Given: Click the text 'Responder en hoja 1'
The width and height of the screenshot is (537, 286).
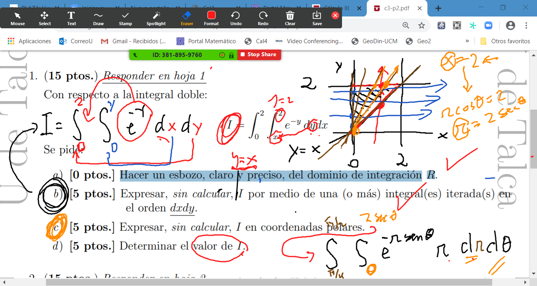Looking at the screenshot, I should click(x=154, y=76).
